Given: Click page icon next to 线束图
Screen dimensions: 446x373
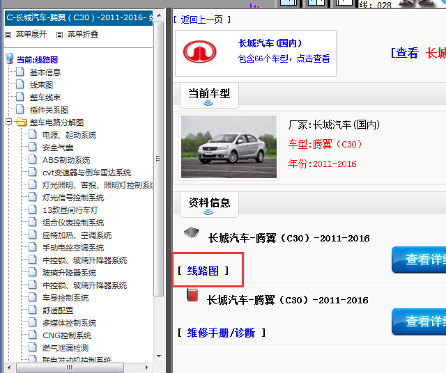Looking at the screenshot, I should (20, 84).
